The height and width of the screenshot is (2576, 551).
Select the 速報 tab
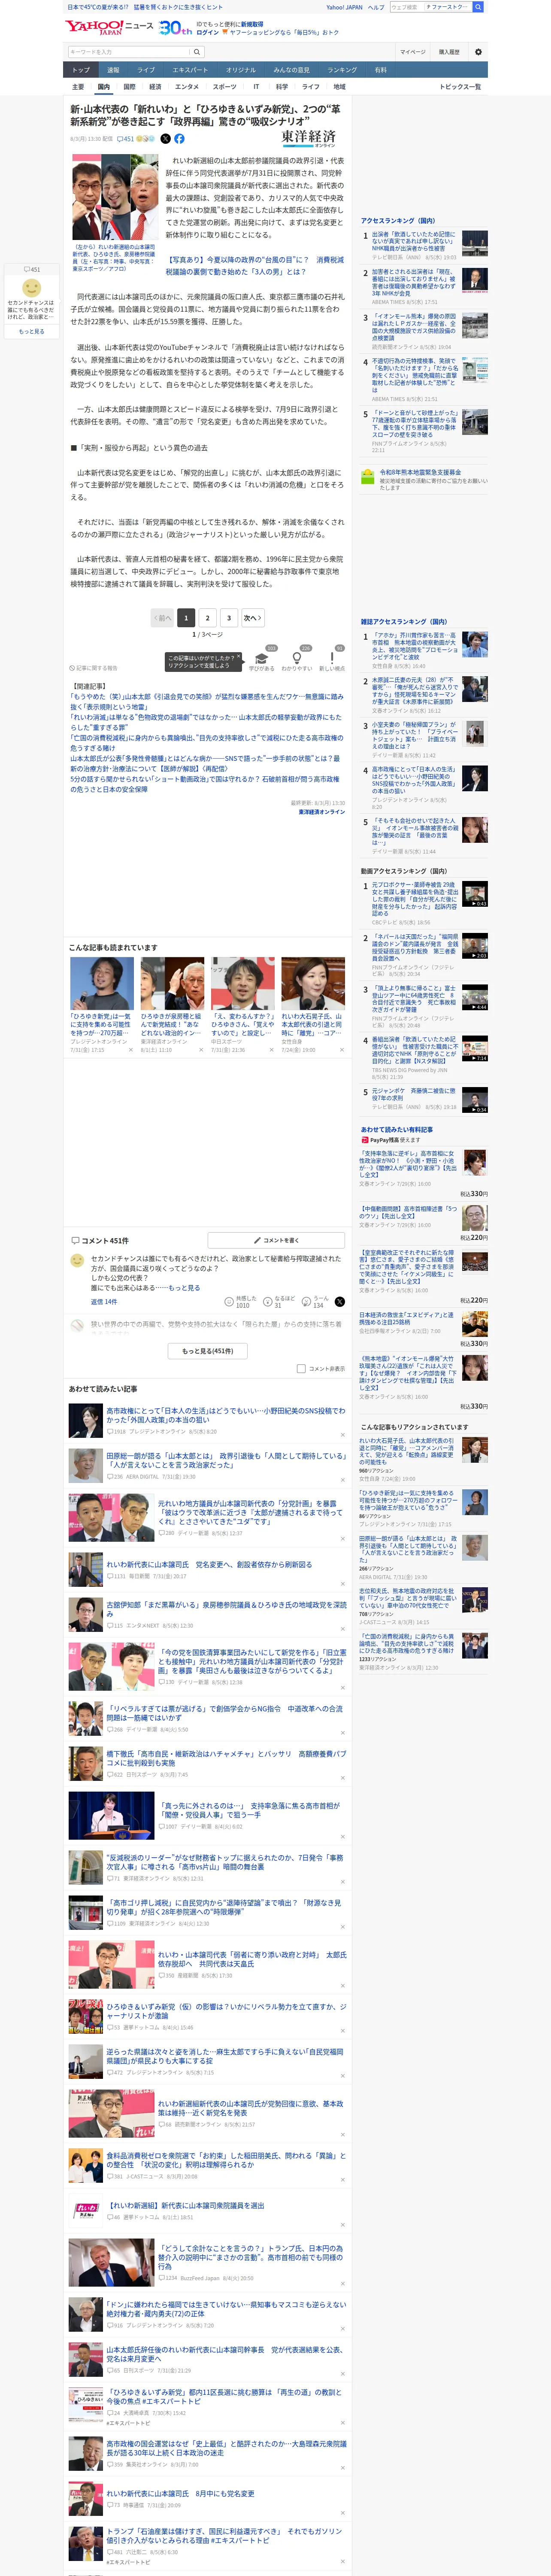coord(113,70)
